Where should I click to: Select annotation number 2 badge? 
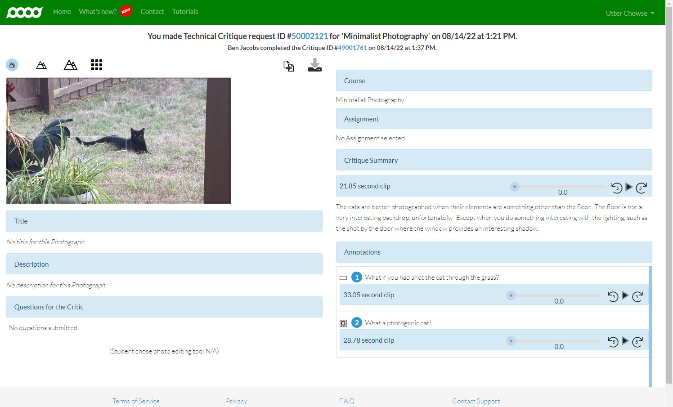pos(357,322)
